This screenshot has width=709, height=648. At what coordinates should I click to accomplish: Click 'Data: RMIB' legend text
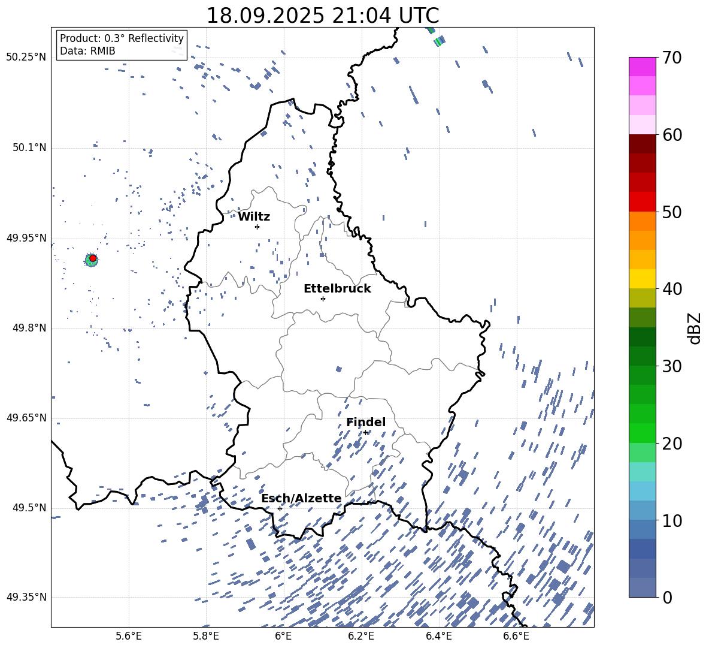pos(87,51)
